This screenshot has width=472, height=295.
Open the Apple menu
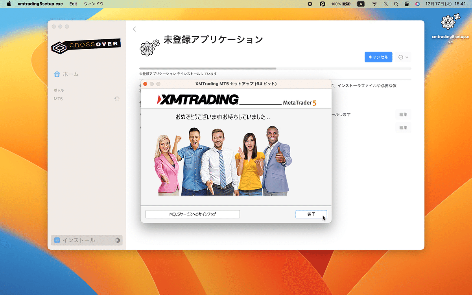pyautogui.click(x=9, y=4)
